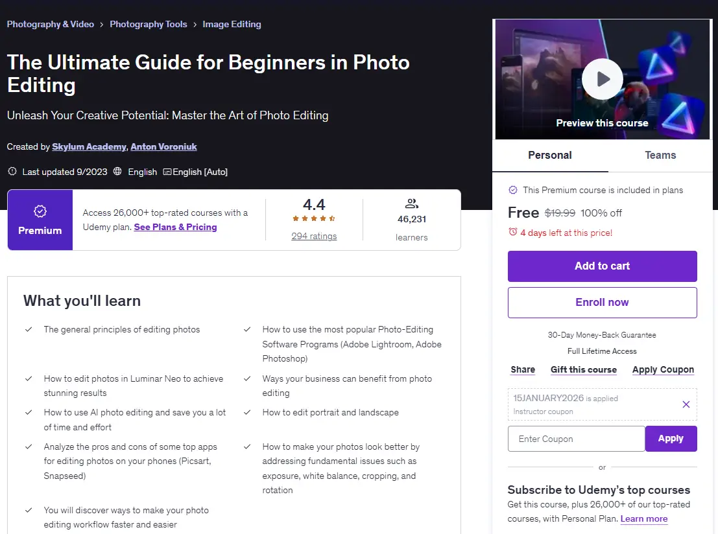
Task: Click the 'Free' price label
Action: [523, 213]
